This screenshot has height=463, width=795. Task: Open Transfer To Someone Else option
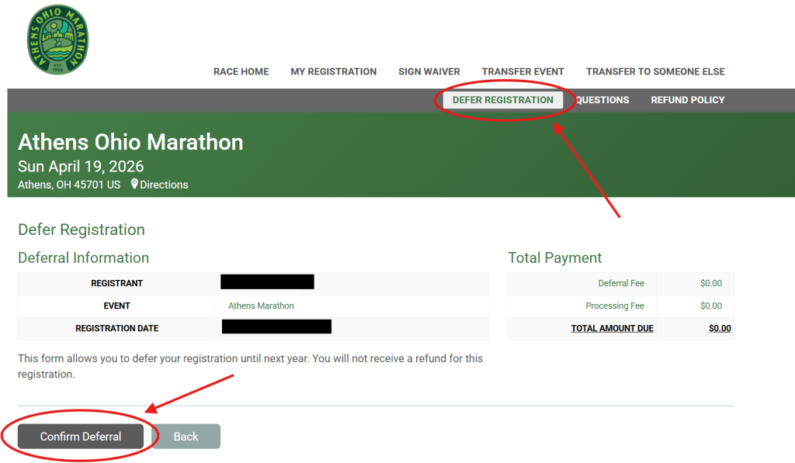click(654, 71)
